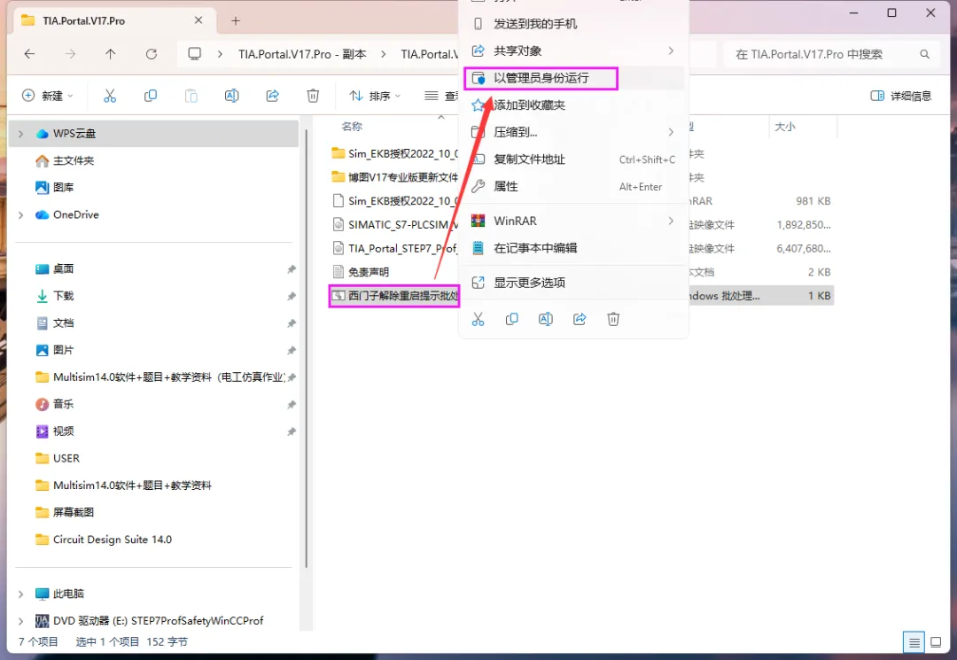This screenshot has width=957, height=660.
Task: Open the USER folder in sidebar
Action: coord(58,458)
